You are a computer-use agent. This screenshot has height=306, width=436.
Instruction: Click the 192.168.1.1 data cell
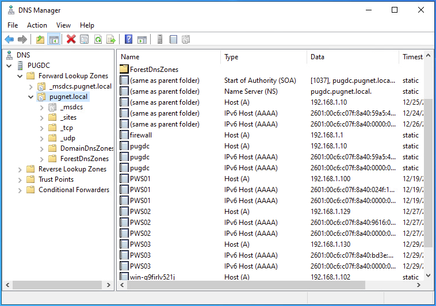tap(327, 135)
